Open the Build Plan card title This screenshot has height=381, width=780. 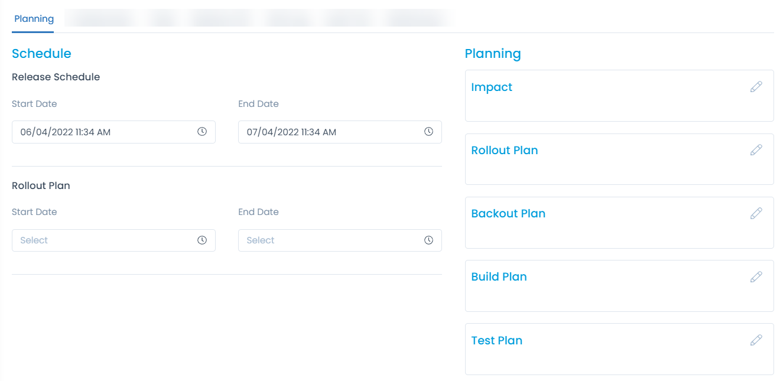coord(499,277)
